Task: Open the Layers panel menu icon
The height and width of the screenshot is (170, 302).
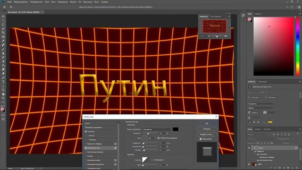Action: [x=300, y=129]
